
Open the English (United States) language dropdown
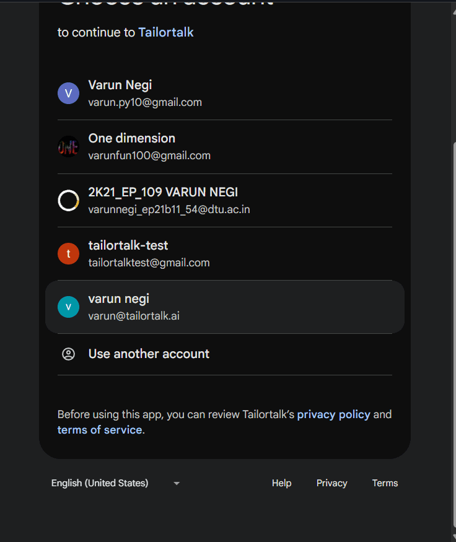click(x=115, y=483)
